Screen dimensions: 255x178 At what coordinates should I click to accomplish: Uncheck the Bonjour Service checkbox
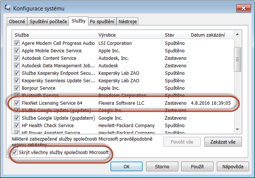pyautogui.click(x=17, y=88)
